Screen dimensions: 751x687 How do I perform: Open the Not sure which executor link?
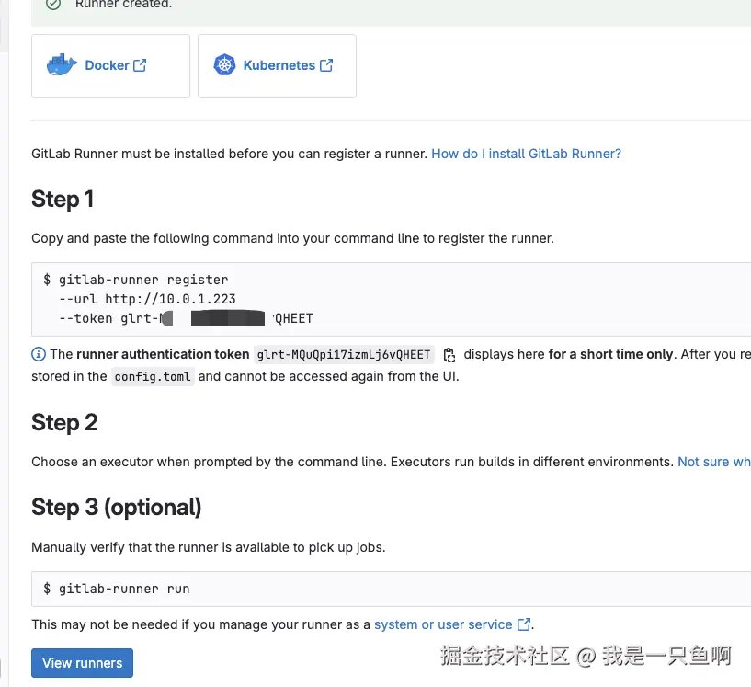(x=714, y=462)
